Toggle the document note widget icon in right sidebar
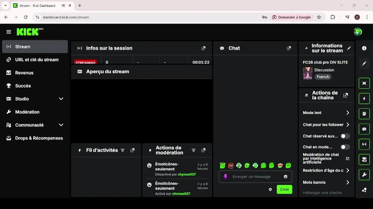 [x=364, y=114]
